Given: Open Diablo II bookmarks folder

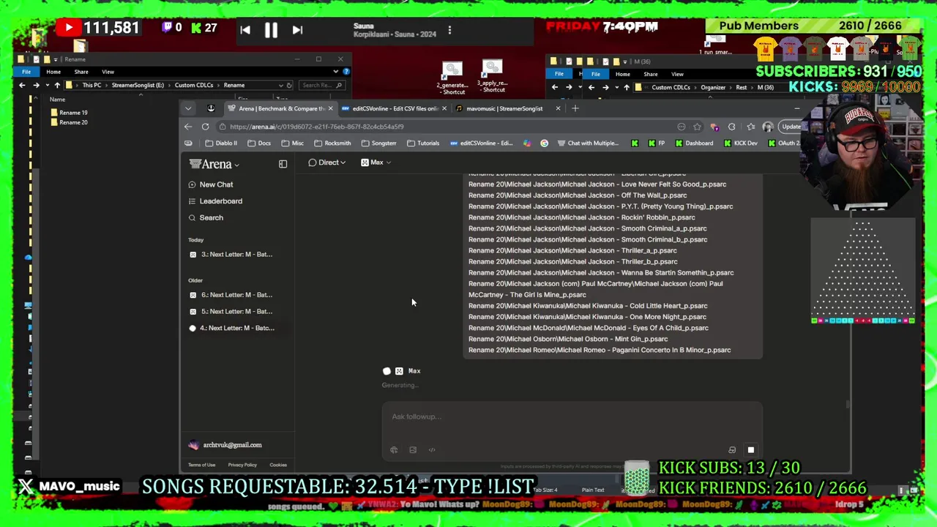Looking at the screenshot, I should (x=221, y=143).
